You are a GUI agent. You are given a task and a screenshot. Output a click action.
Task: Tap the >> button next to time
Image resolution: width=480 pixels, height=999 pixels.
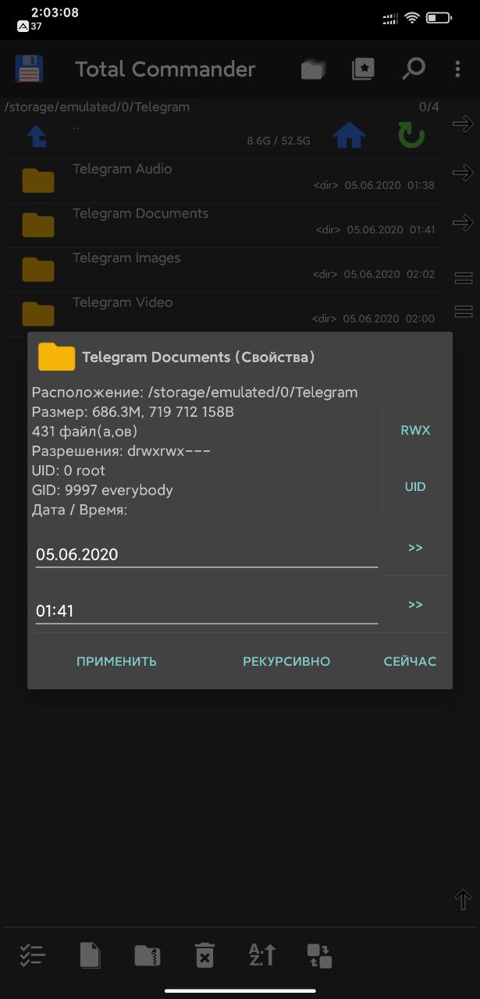click(415, 605)
